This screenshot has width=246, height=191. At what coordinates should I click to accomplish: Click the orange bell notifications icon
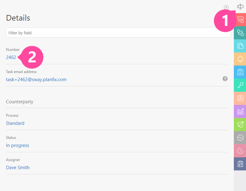pyautogui.click(x=240, y=59)
